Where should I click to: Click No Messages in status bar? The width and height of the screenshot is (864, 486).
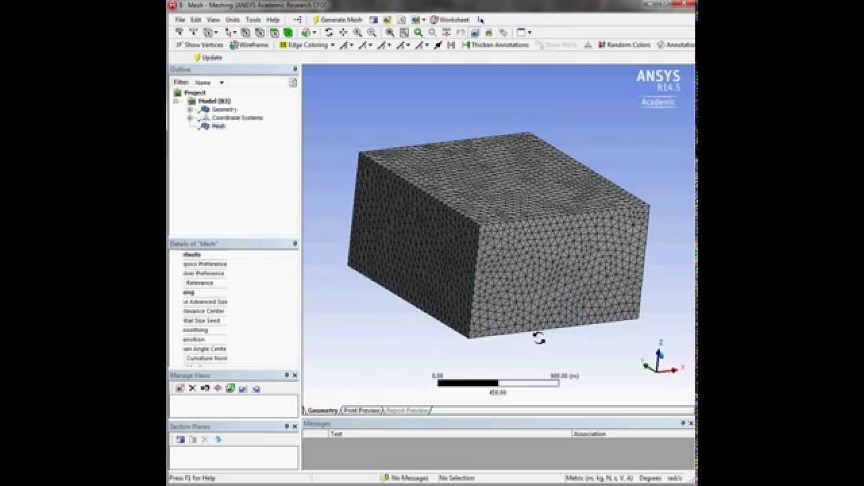405,478
